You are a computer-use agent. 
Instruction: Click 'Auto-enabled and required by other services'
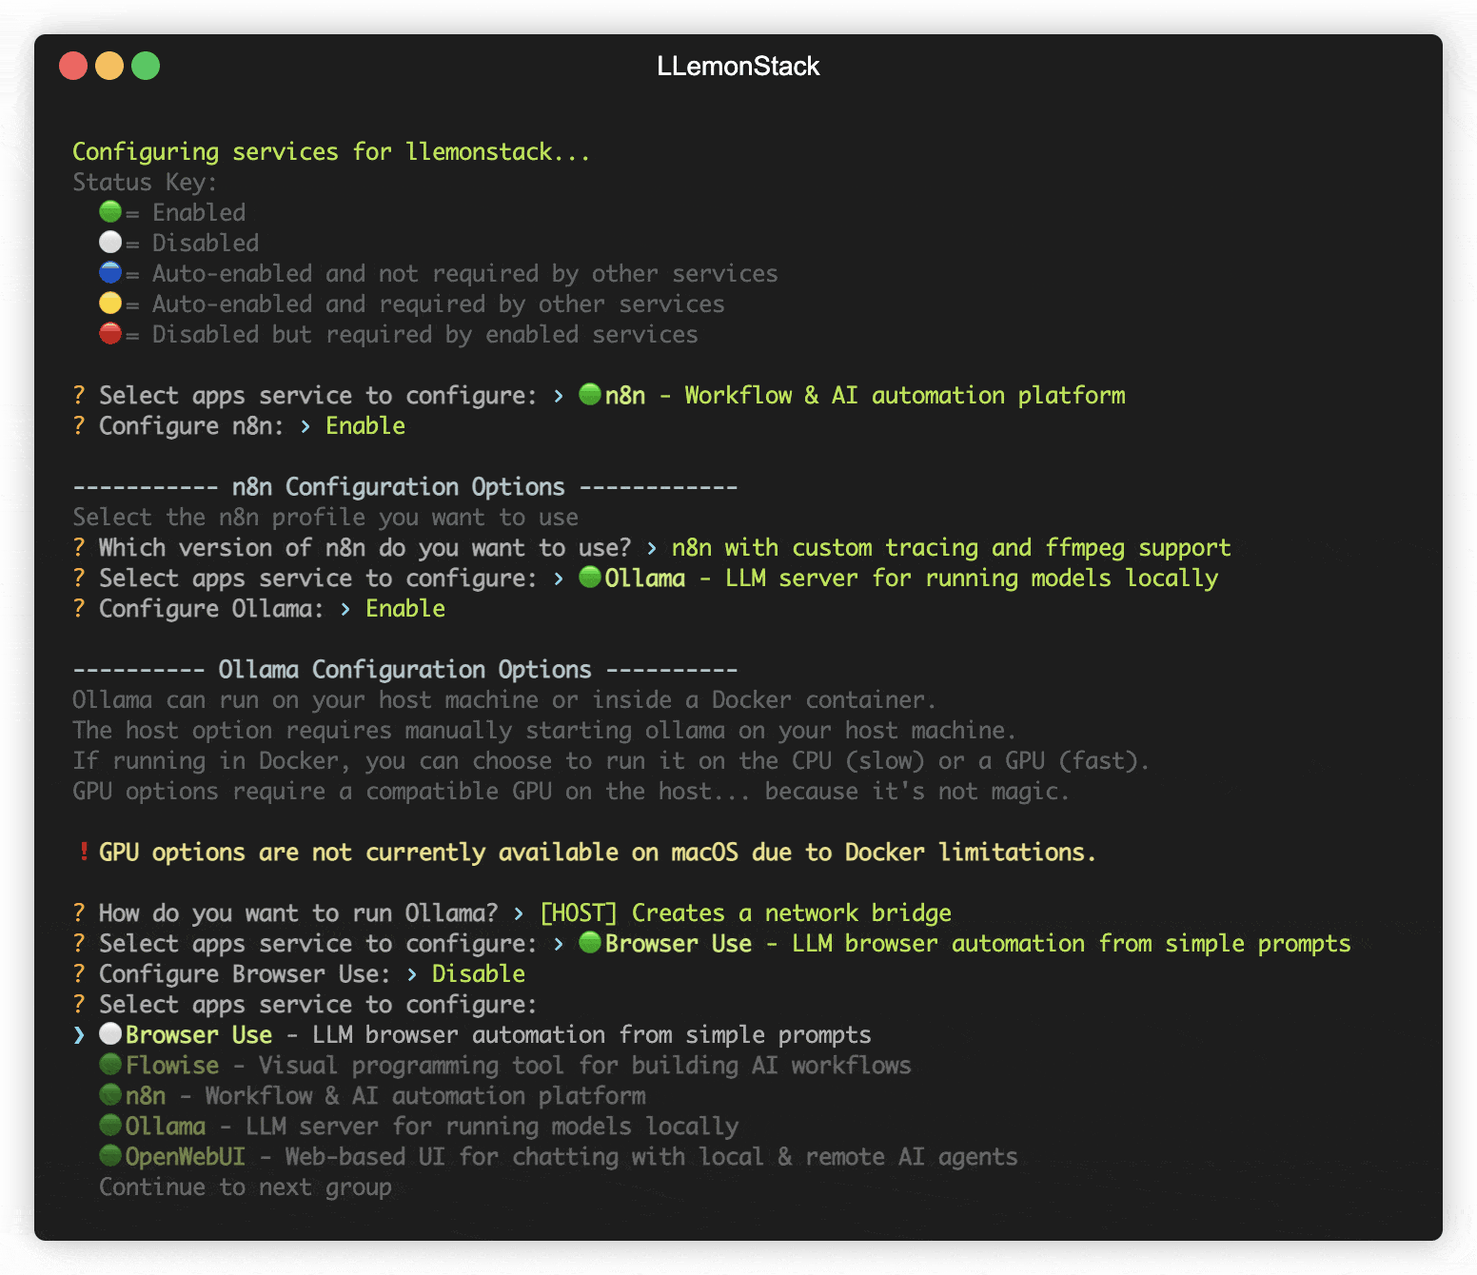pyautogui.click(x=439, y=304)
